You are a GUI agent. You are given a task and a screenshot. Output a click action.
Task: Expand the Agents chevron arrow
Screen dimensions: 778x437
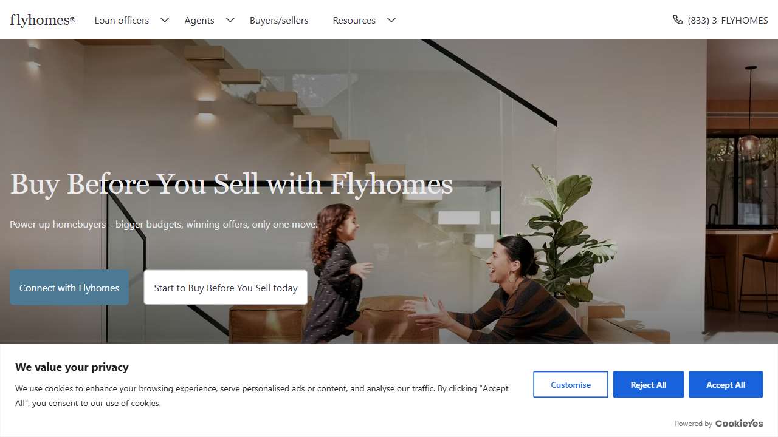click(x=230, y=20)
